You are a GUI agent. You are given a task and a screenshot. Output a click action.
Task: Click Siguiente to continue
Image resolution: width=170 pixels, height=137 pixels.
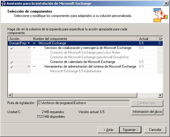click(130, 130)
